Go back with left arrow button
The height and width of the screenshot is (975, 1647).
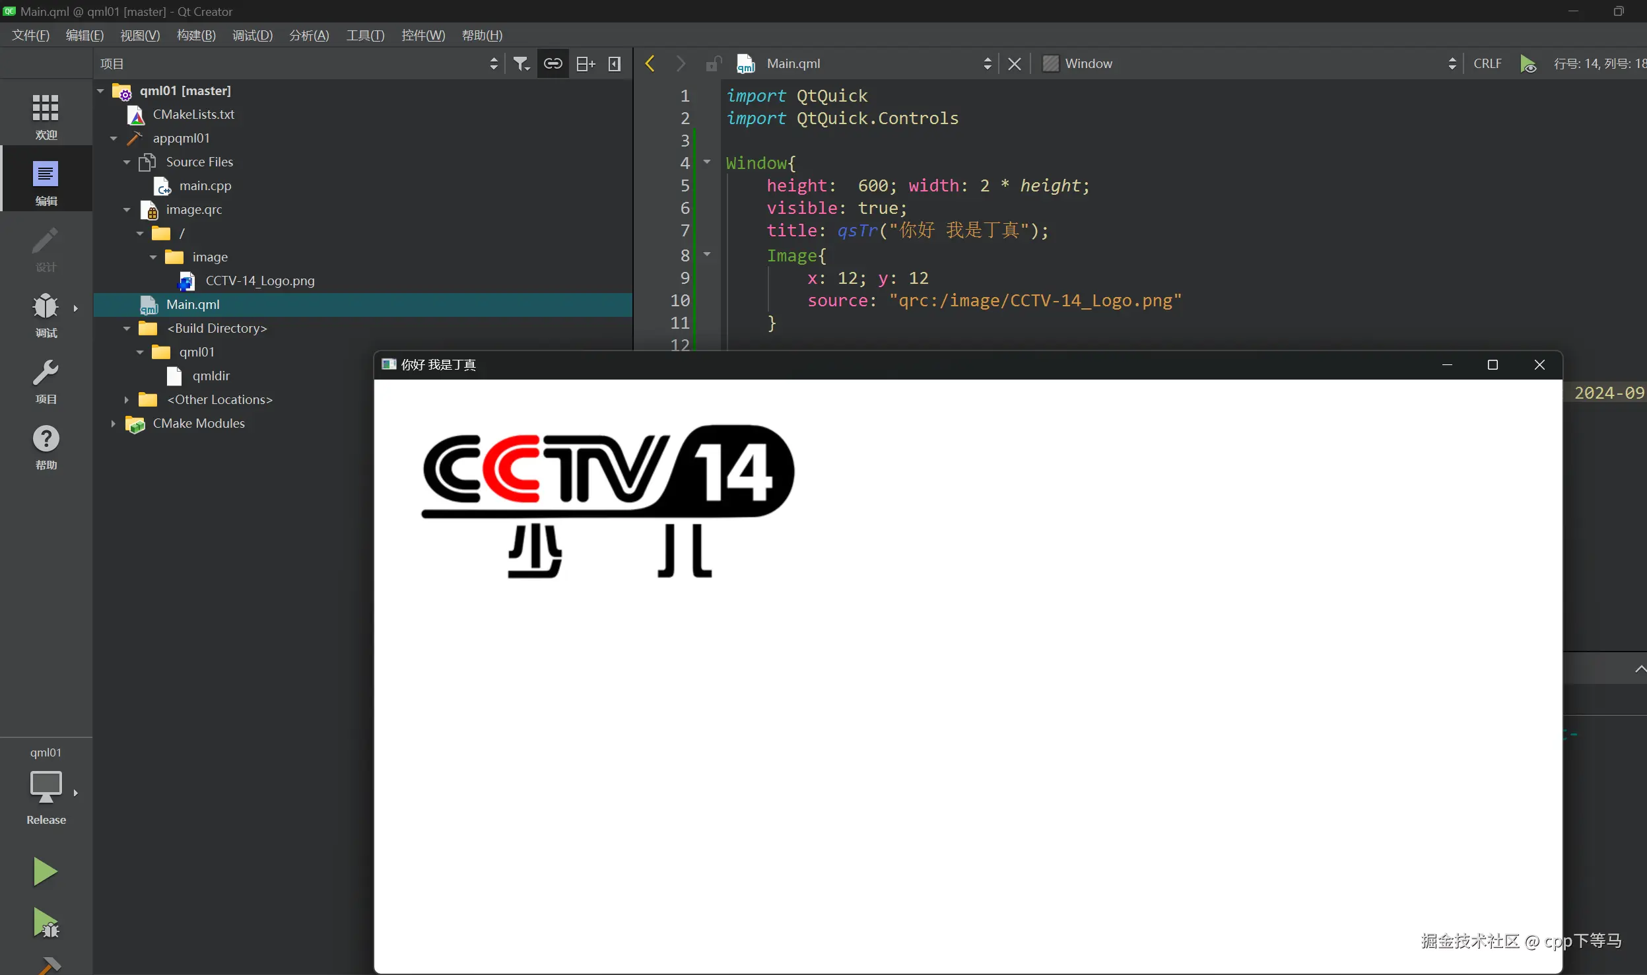point(650,63)
